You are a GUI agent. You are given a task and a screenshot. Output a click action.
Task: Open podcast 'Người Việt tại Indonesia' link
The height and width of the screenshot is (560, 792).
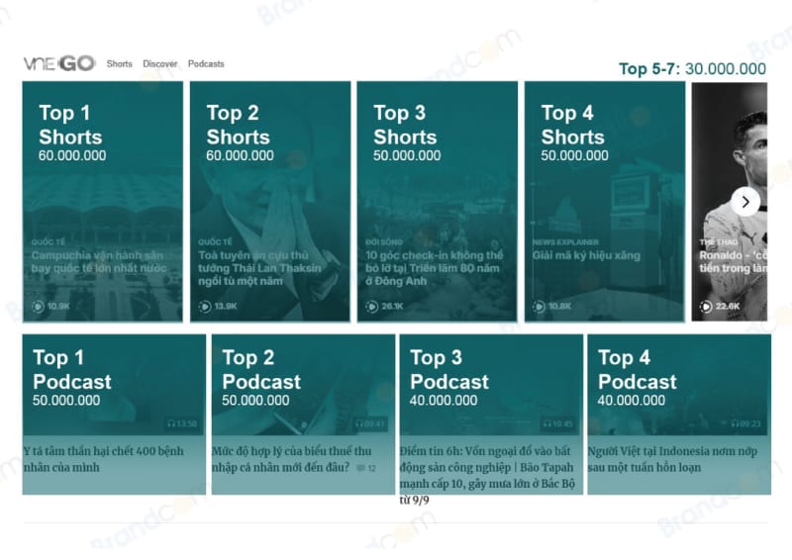674,459
